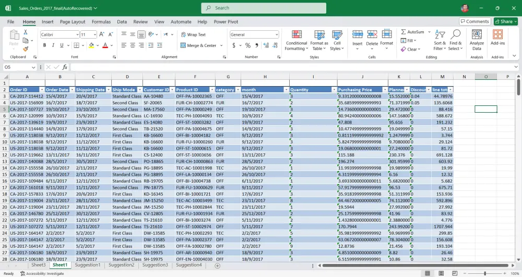Viewport: 522px width, 277px height.
Task: Center text horizontally in cells
Action: (x=133, y=45)
